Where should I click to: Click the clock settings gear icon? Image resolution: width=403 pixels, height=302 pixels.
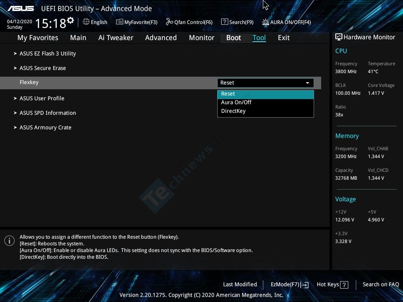[x=70, y=20]
